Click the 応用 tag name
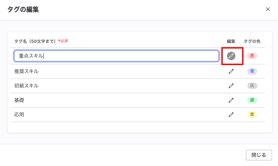This screenshot has height=166, width=278. pos(19,115)
